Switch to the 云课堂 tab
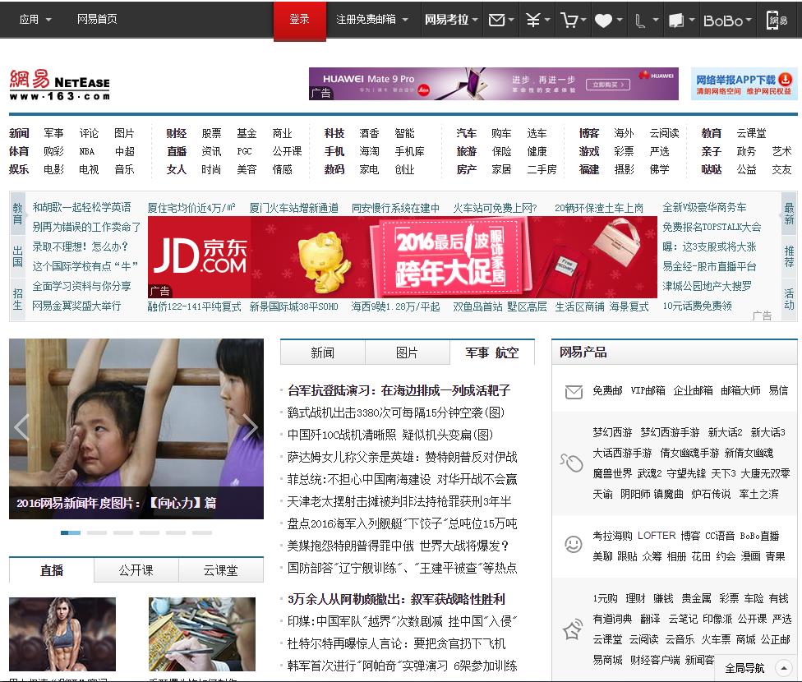 221,570
